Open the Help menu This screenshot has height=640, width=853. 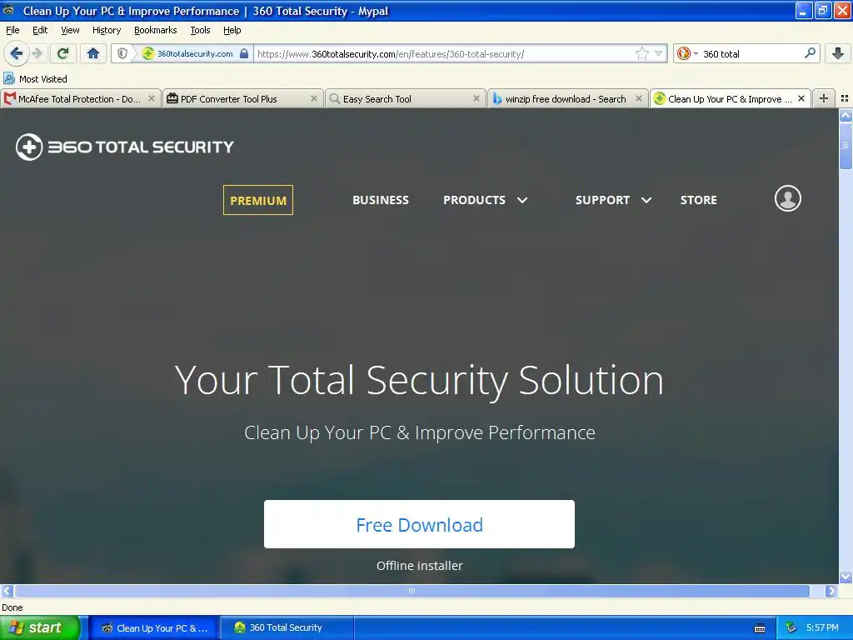point(232,30)
